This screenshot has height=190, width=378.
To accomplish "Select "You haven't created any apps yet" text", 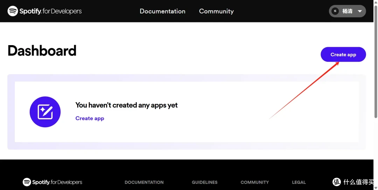I will [x=127, y=105].
